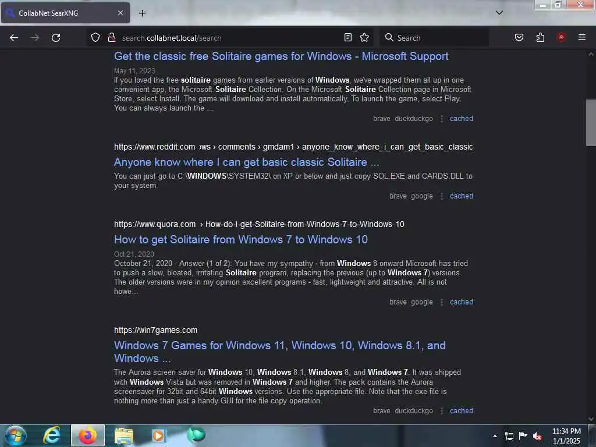Viewport: 596px width, 447px height.
Task: Open Windows 7 Games for Windows 11 result
Action: pos(280,352)
